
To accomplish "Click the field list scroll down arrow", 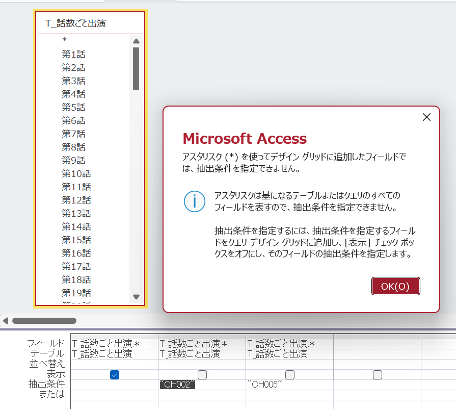I will 136,297.
